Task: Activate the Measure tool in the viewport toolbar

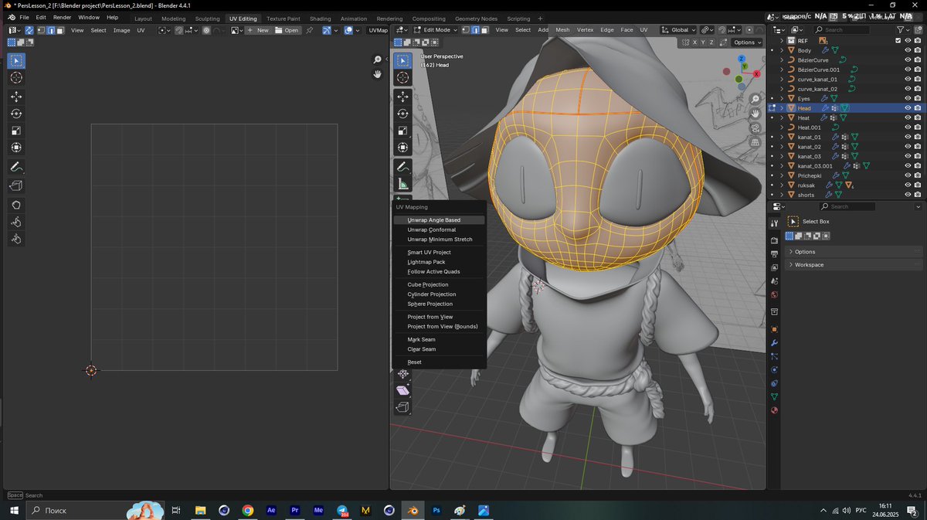Action: point(402,182)
